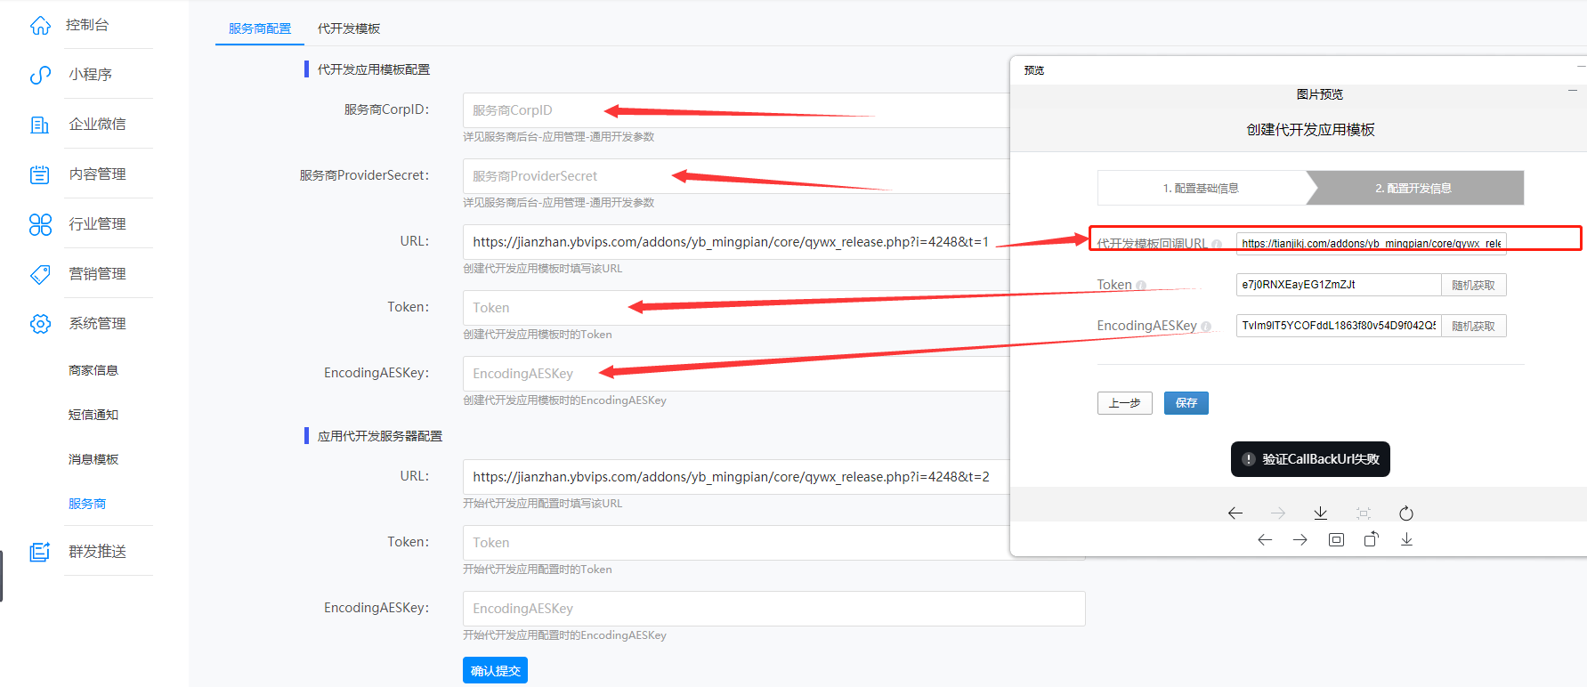
Task: Open 商家信息 submenu item
Action: point(93,370)
